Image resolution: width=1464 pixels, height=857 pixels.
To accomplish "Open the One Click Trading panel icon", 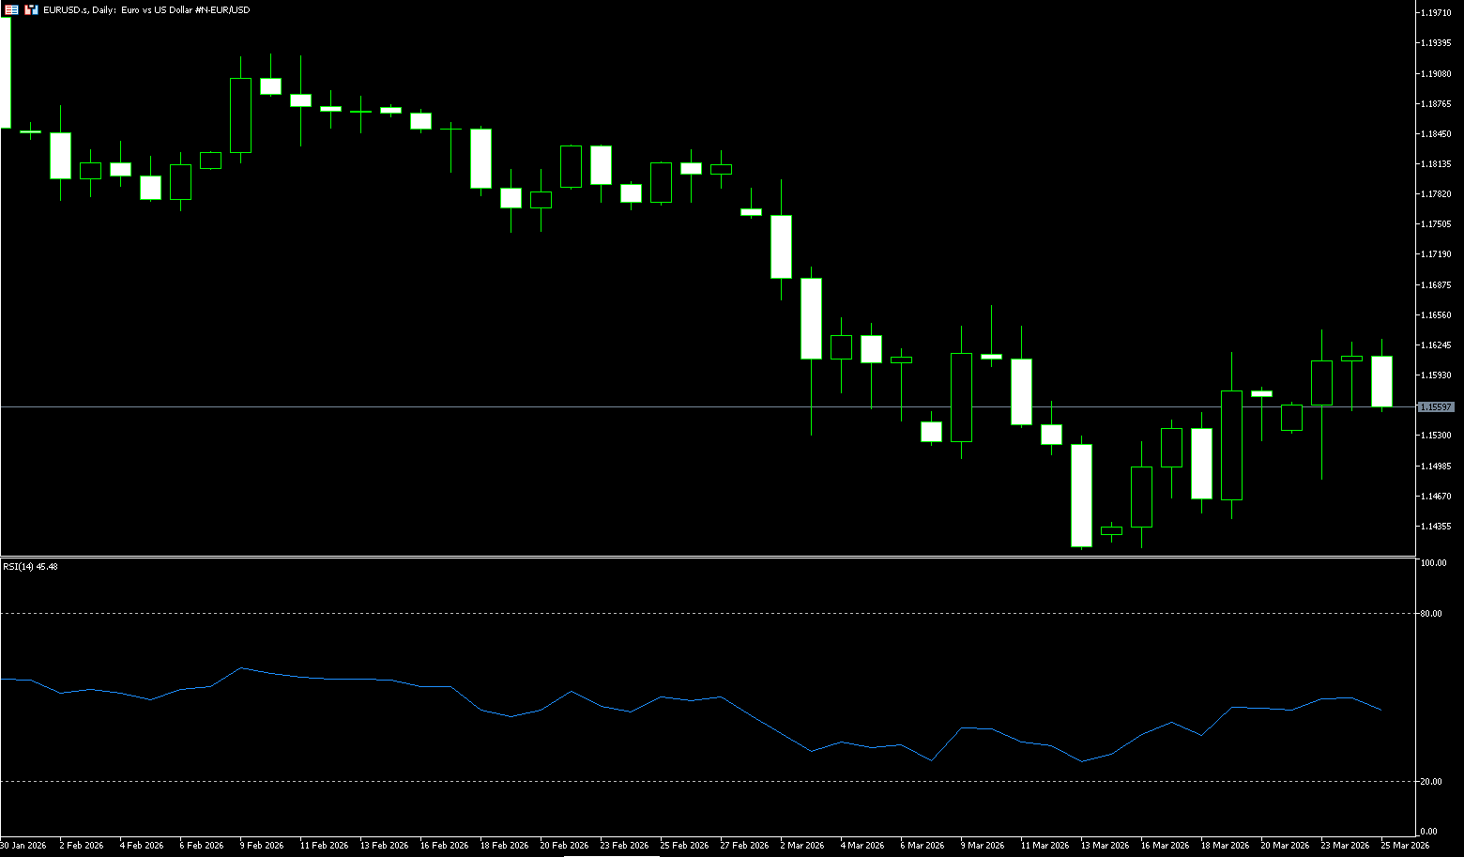I will pyautogui.click(x=11, y=10).
